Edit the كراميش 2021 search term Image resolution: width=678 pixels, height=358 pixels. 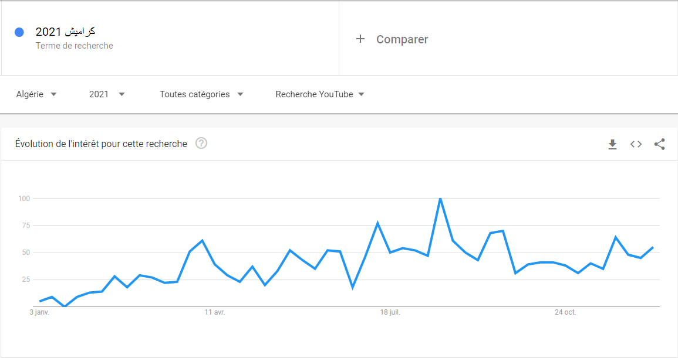coord(65,32)
